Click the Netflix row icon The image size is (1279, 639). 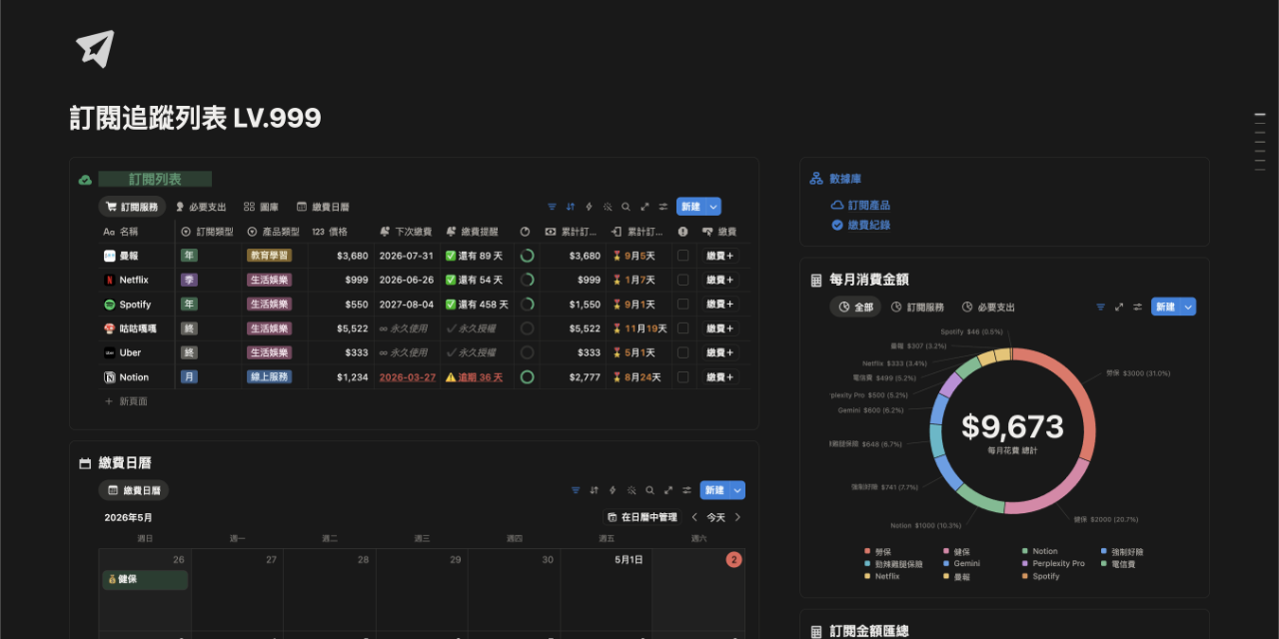(x=110, y=280)
